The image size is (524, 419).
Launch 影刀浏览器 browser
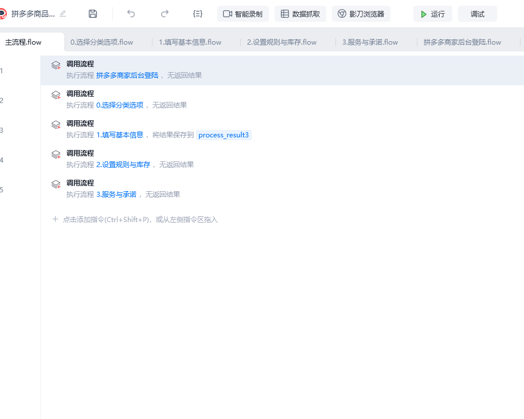[x=361, y=14]
